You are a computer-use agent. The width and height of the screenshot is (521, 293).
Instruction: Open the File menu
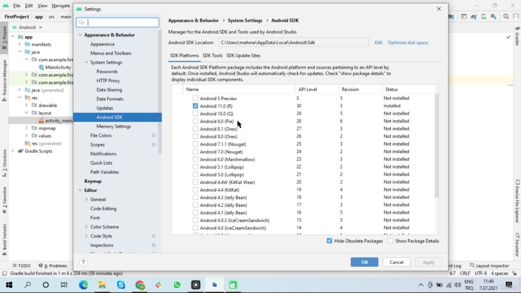pos(17,6)
